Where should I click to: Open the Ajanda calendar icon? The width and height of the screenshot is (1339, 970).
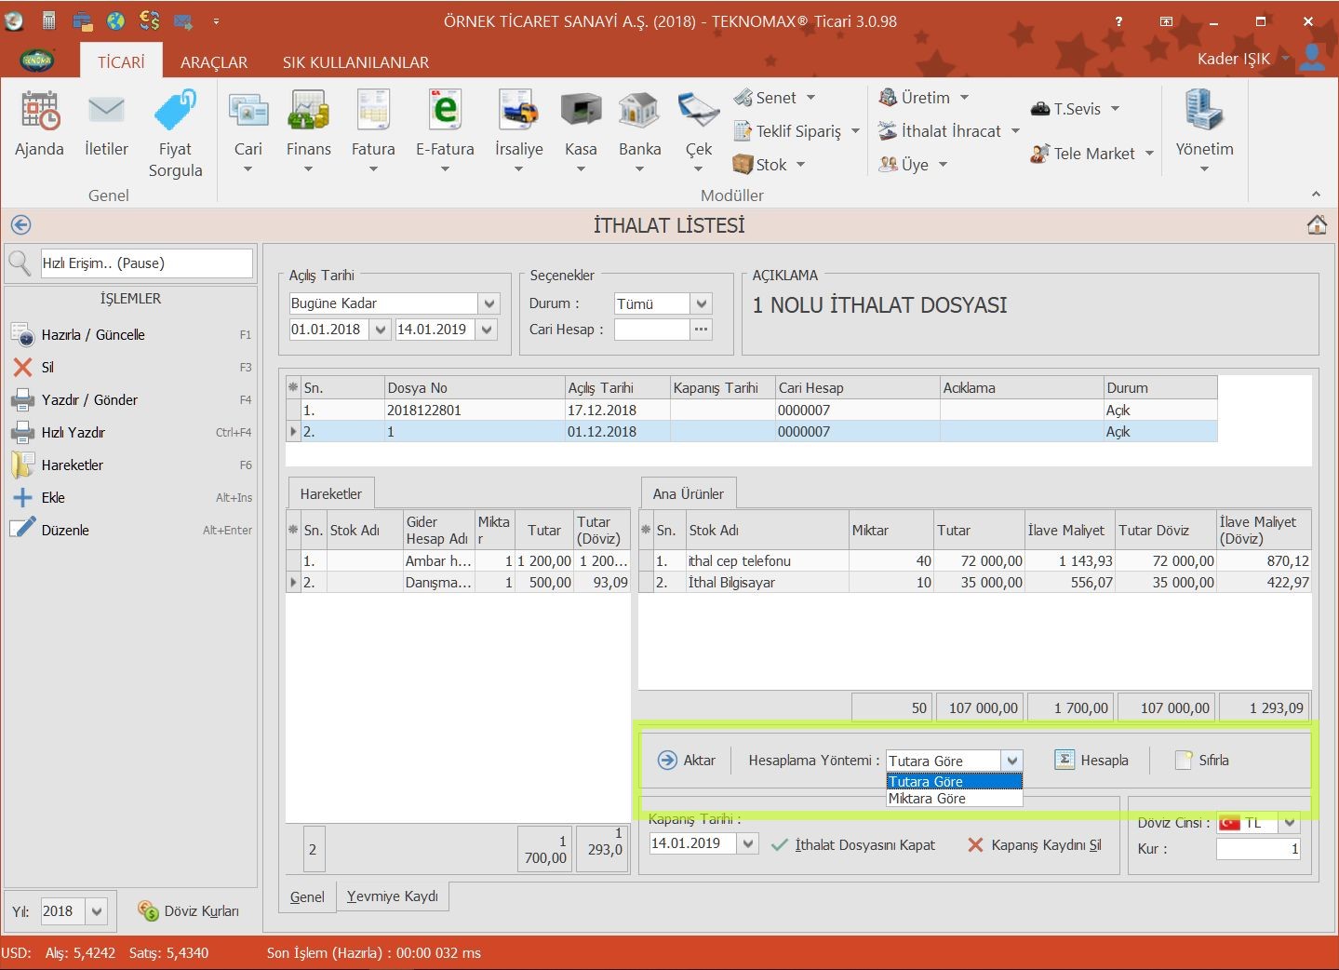coord(39,112)
